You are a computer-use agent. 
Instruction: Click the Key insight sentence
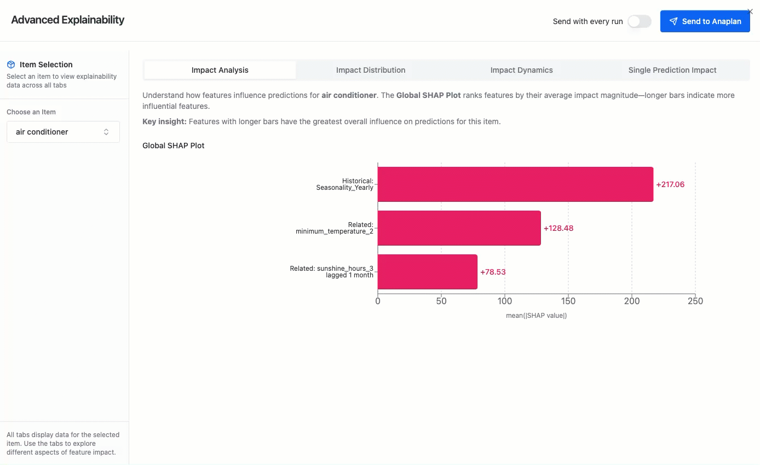click(x=321, y=121)
